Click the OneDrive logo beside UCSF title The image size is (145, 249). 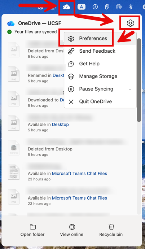coord(11,23)
